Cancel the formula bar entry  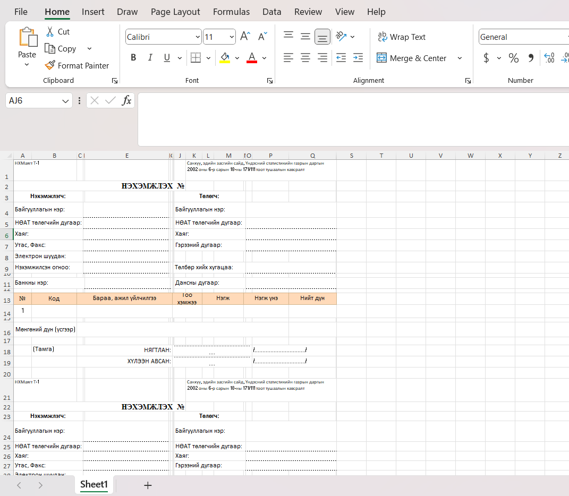click(x=95, y=100)
